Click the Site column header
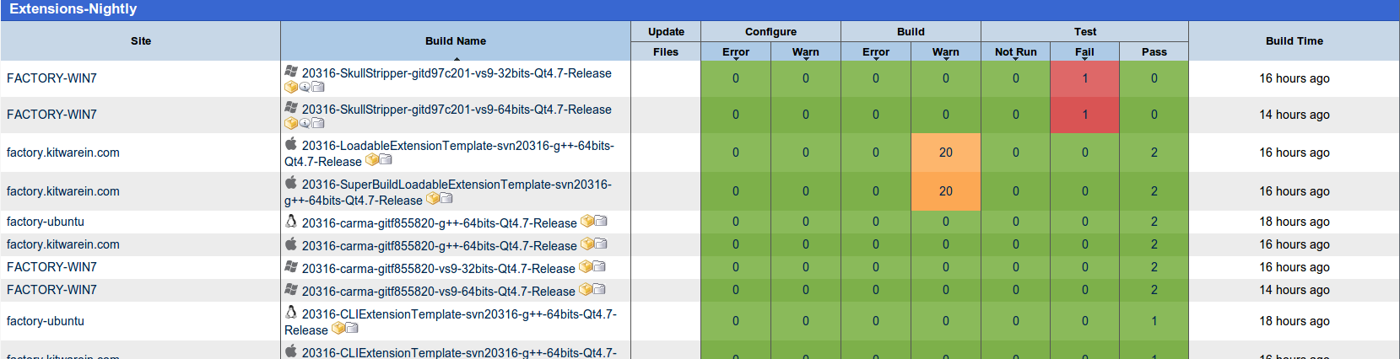Image resolution: width=1400 pixels, height=359 pixels. pyautogui.click(x=141, y=40)
